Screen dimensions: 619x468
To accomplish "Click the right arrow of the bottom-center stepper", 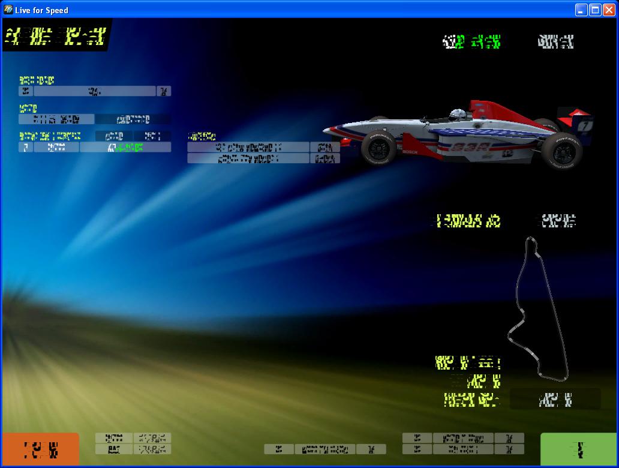I will point(371,449).
